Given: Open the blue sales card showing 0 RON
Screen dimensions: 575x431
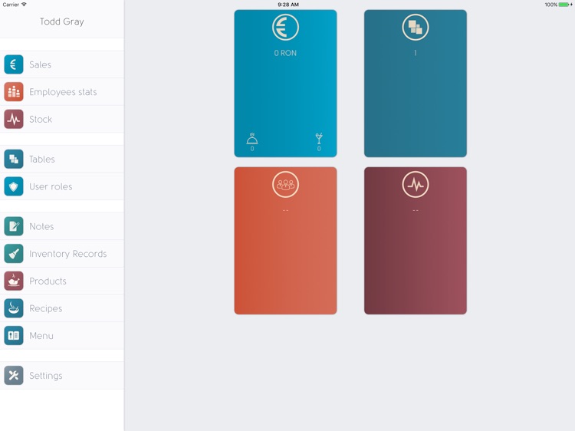Looking at the screenshot, I should (x=285, y=84).
